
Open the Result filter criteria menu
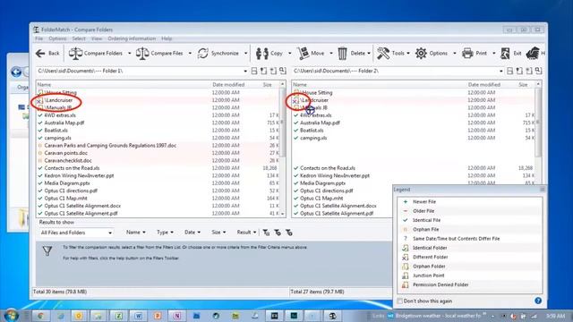pos(246,233)
